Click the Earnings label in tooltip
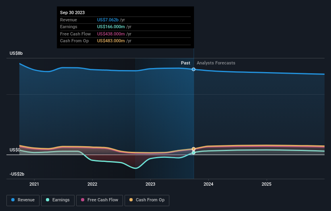Screen dimensions: 331x211 [69, 27]
